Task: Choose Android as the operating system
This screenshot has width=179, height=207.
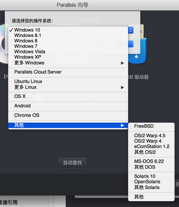Action: coord(68,106)
